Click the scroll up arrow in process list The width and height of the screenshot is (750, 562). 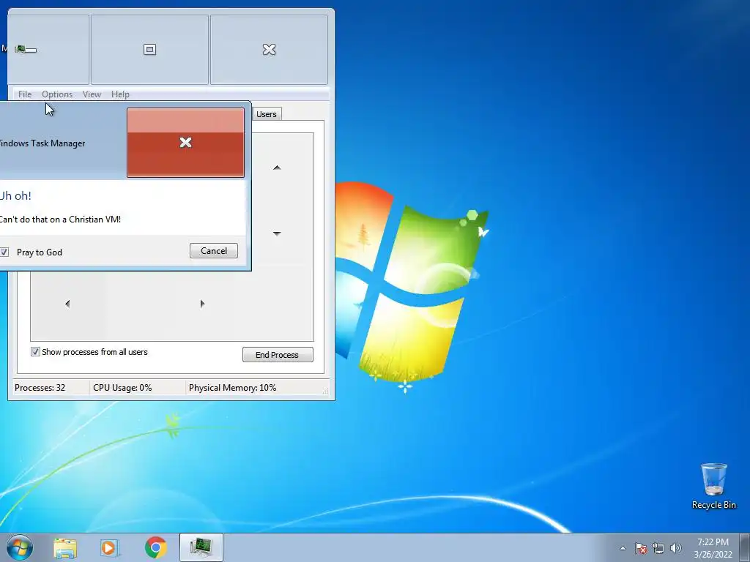(277, 168)
